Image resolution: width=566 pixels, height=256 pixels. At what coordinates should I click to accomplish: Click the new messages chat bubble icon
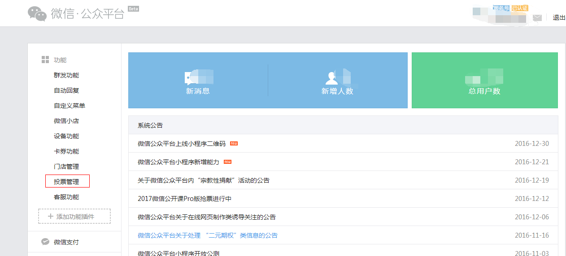191,78
